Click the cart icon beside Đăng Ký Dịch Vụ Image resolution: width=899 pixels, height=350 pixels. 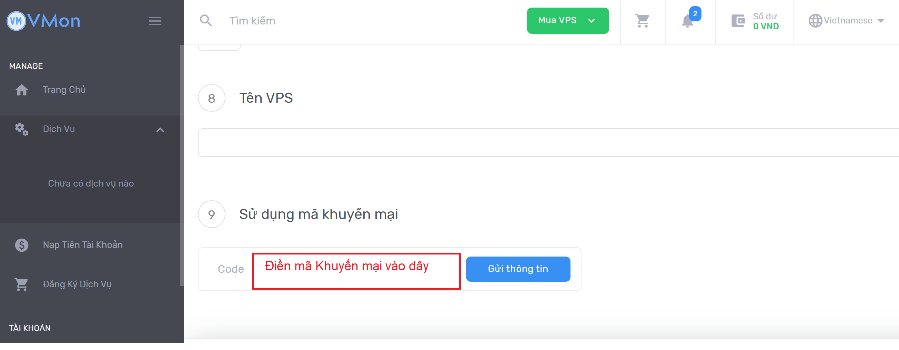pyautogui.click(x=21, y=284)
